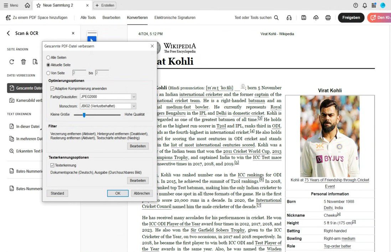Choose the Alle Seiten option
Viewport: 391px width, 252px height.
(x=47, y=57)
